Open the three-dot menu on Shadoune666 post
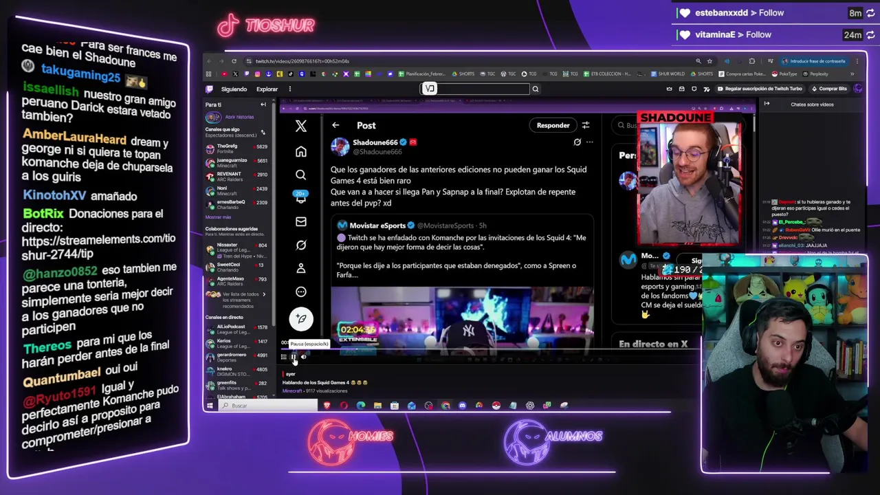This screenshot has width=880, height=495. click(589, 142)
